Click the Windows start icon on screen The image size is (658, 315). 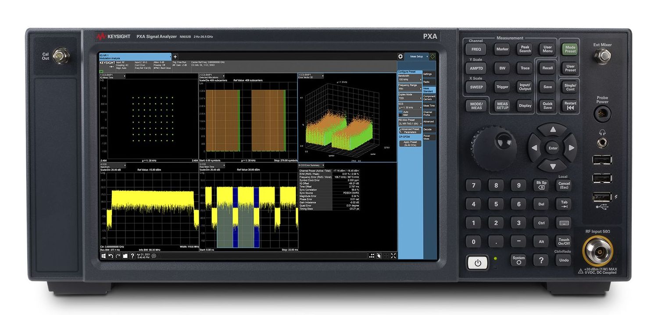click(104, 256)
